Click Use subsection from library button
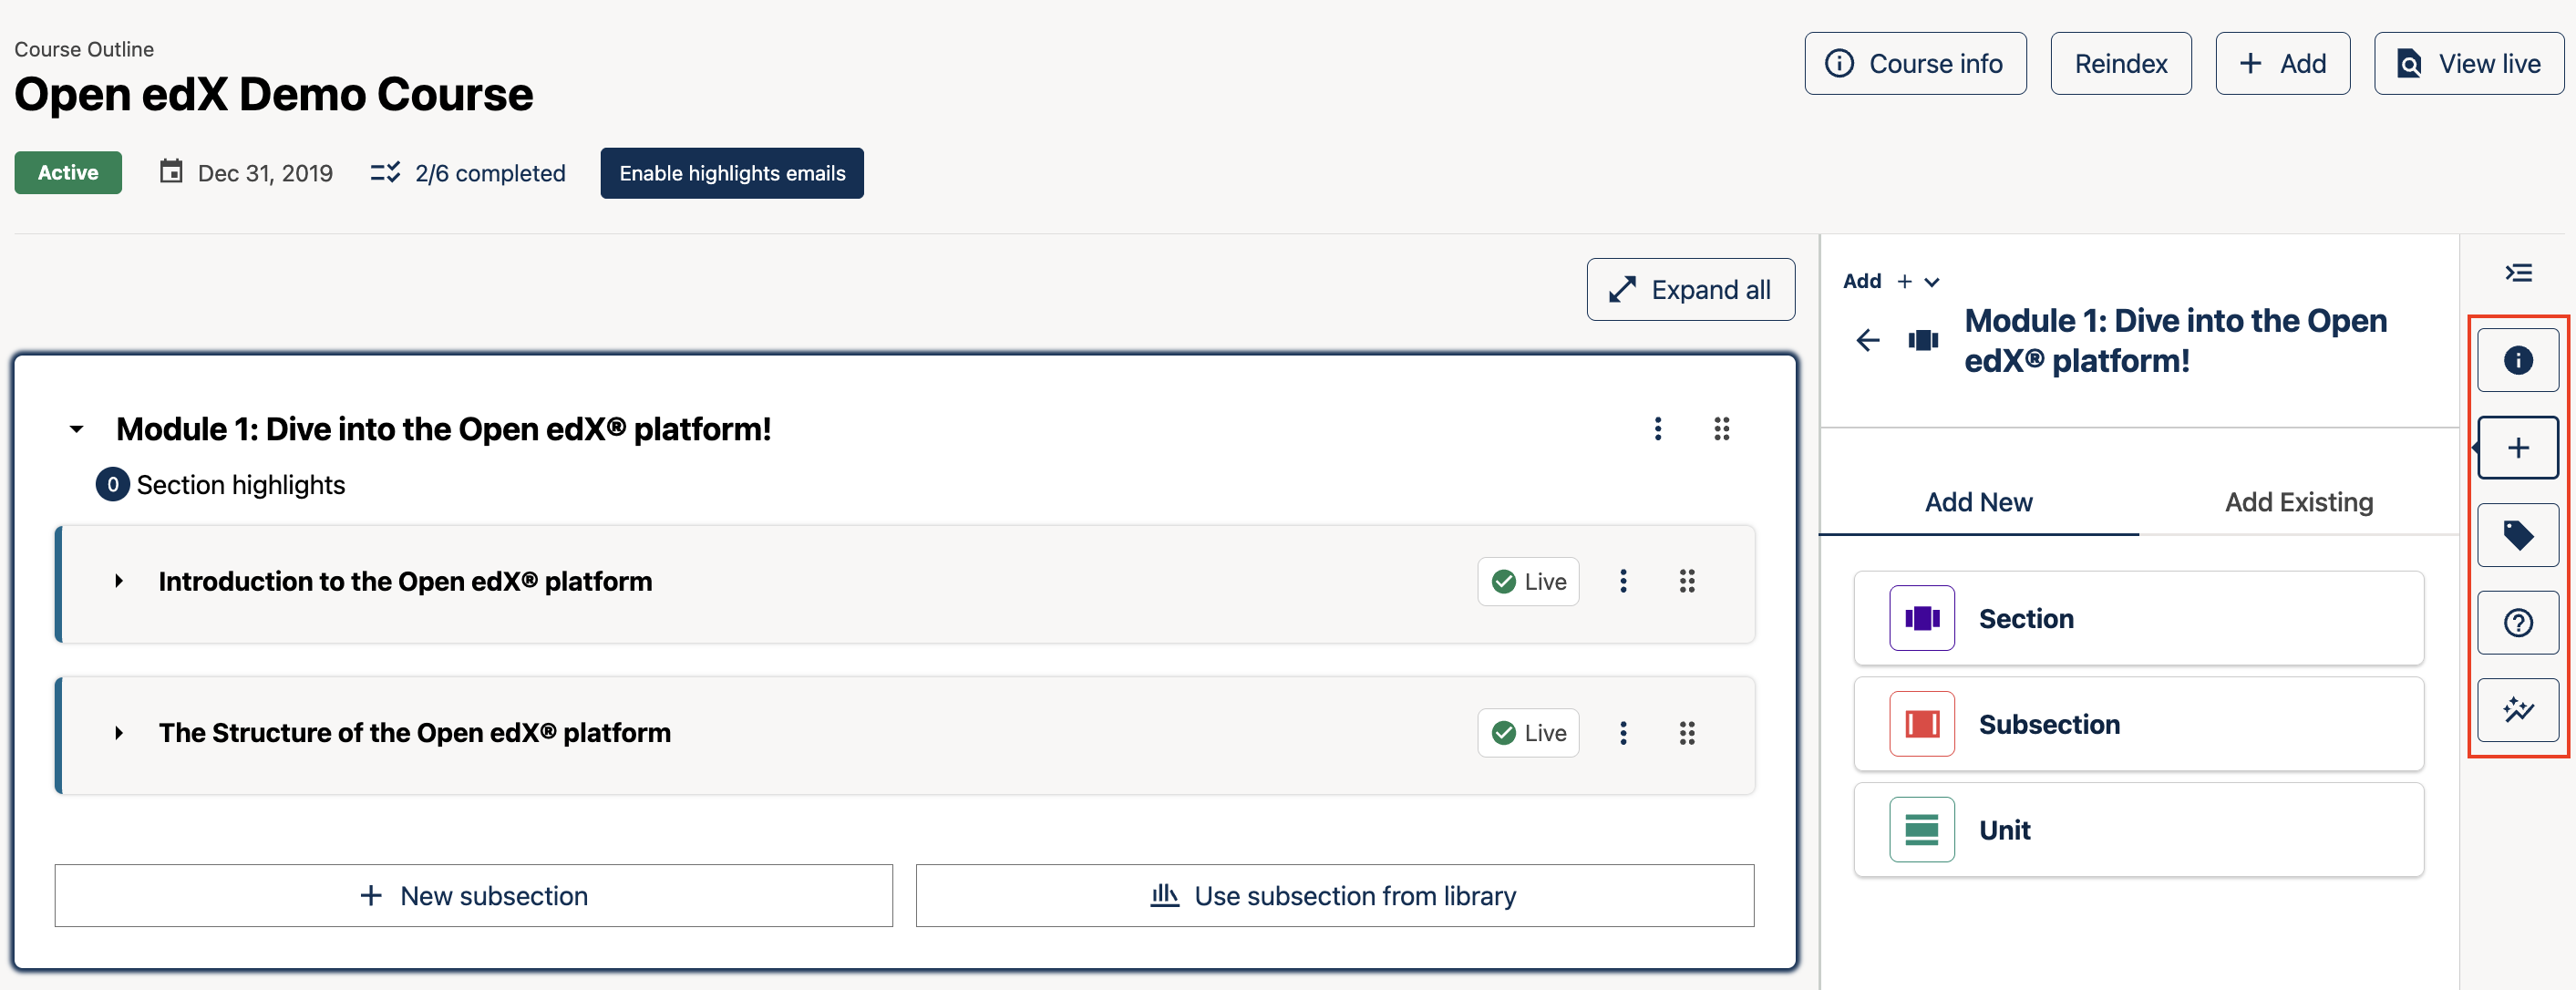 coord(1335,896)
